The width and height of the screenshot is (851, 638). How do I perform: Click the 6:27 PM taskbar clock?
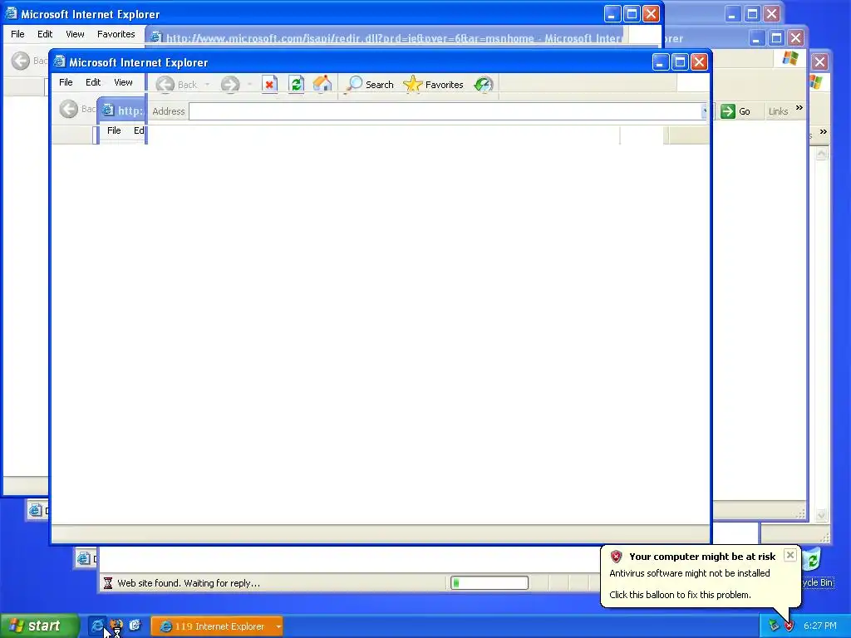(820, 626)
